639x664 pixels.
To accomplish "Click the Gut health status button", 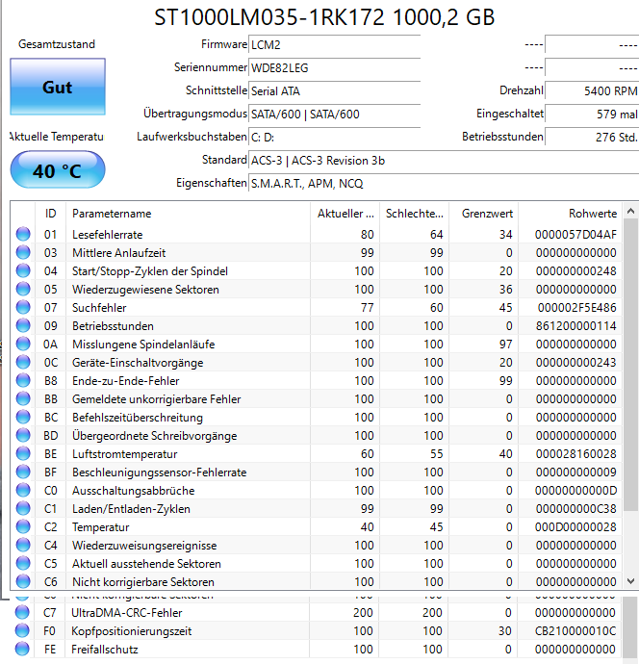I will click(x=58, y=87).
